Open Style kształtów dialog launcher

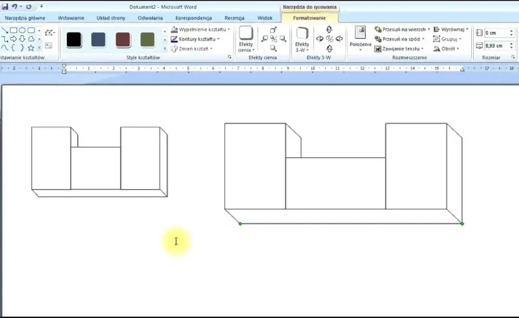tap(229, 57)
